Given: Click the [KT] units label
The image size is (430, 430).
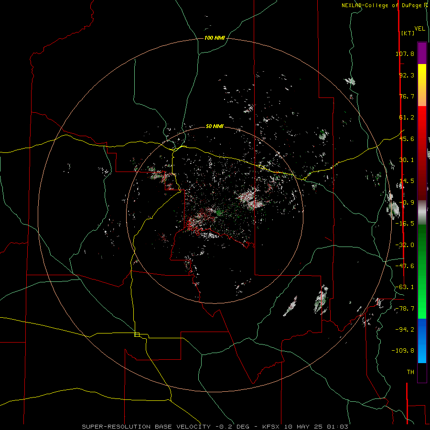Looking at the screenshot, I should coord(408,33).
